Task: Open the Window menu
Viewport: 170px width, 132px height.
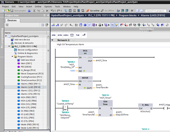Action: (67, 7)
